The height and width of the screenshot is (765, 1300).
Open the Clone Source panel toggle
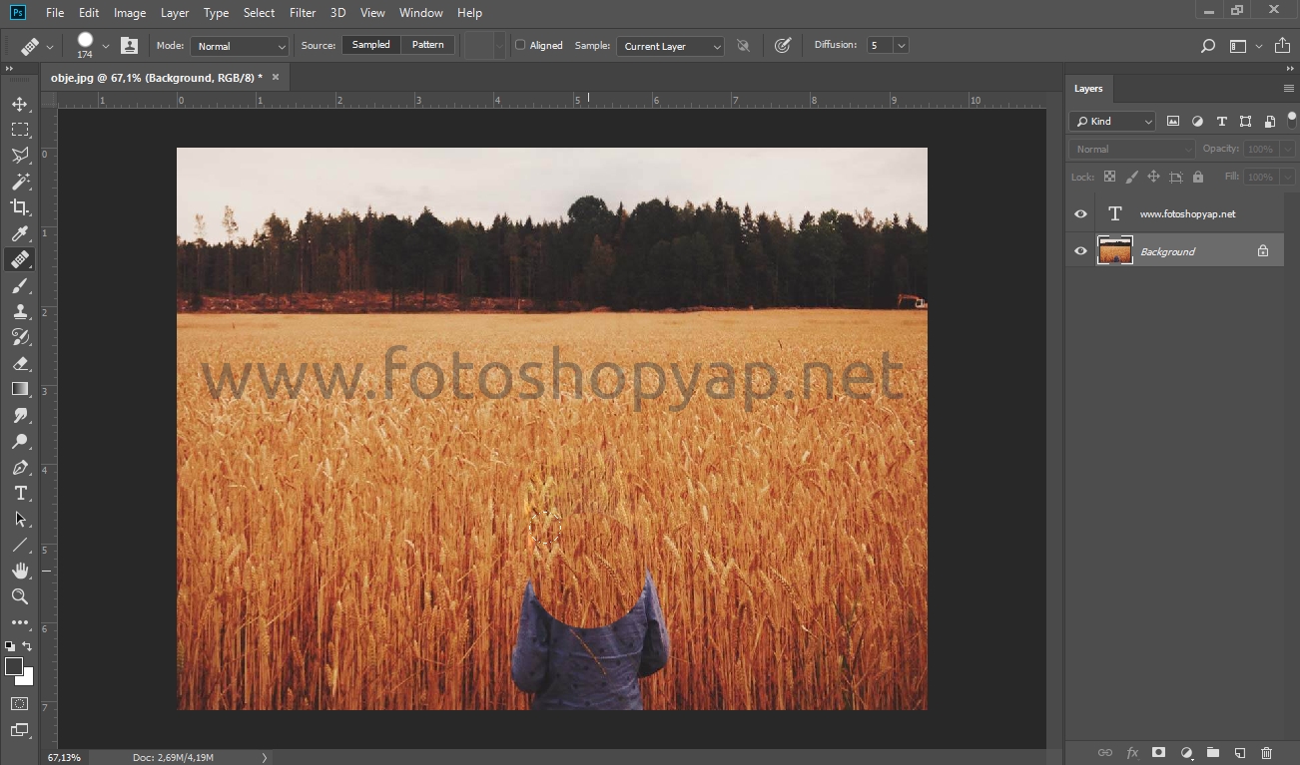pos(130,45)
